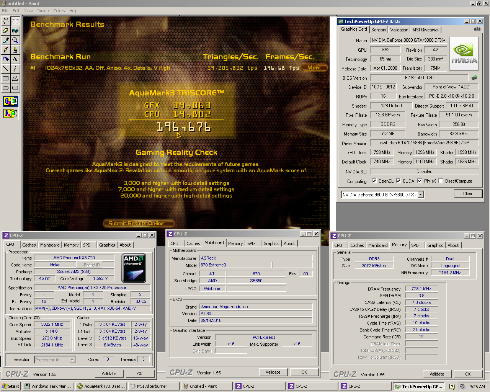Toggle the PhysX checkbox
Viewport: 490px width, 392px height.
coord(420,181)
